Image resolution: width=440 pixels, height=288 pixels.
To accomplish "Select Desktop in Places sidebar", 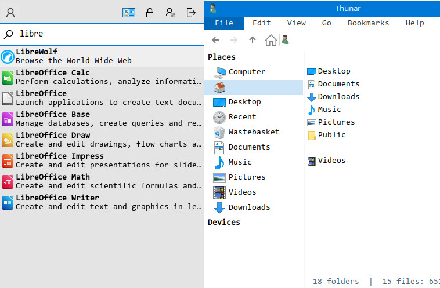I will pyautogui.click(x=254, y=102).
